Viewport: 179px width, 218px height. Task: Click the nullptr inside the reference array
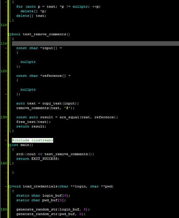tap(28, 90)
